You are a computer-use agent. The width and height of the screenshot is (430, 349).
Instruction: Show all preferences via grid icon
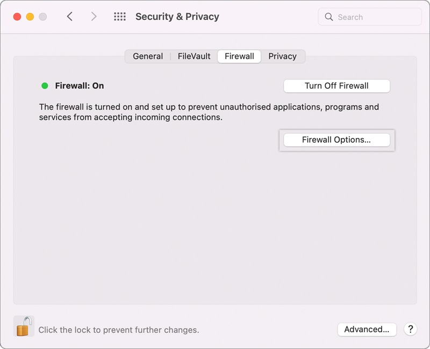click(119, 17)
